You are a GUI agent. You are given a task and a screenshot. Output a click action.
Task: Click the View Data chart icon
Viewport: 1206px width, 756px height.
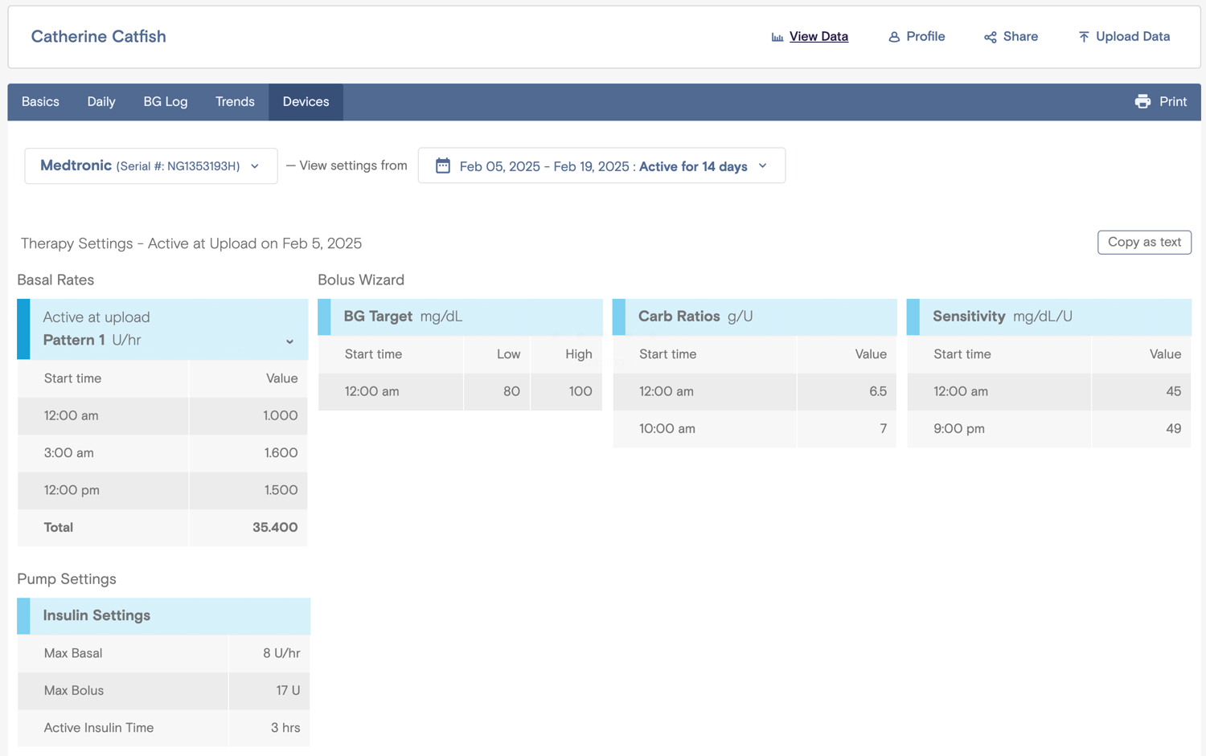777,37
